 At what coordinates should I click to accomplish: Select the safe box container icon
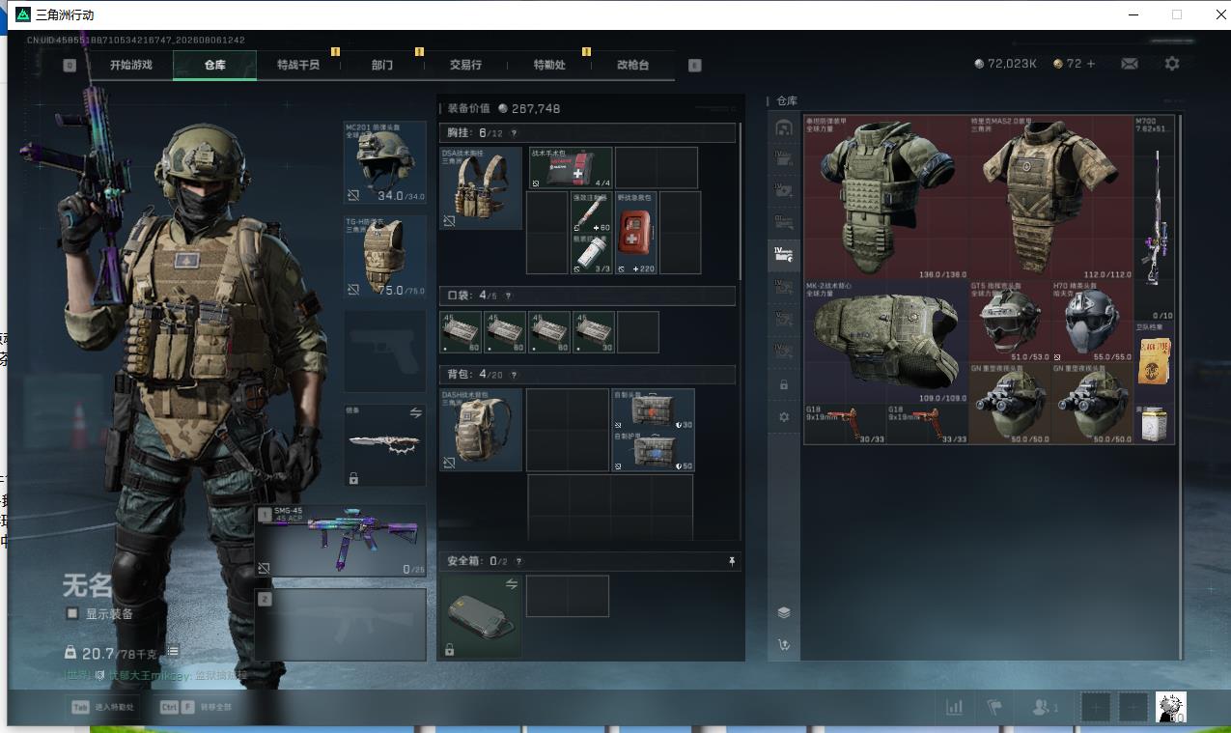[x=481, y=617]
